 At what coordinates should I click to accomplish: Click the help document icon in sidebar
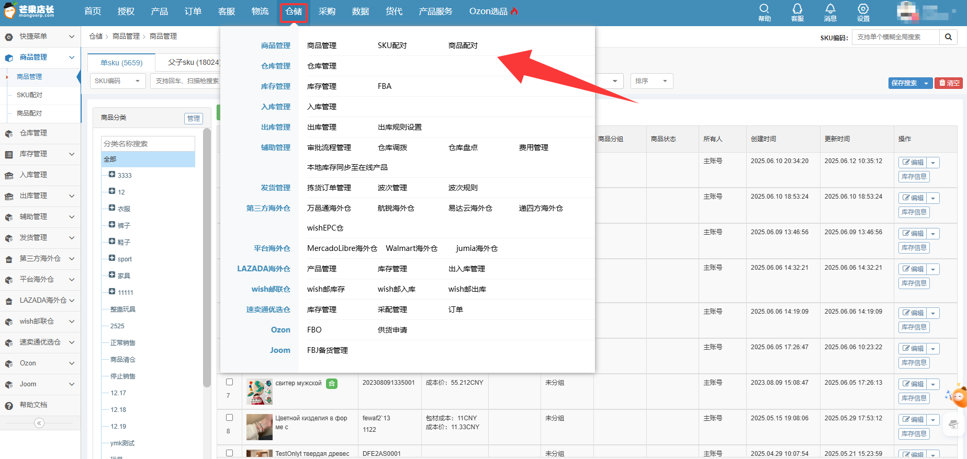click(x=9, y=405)
